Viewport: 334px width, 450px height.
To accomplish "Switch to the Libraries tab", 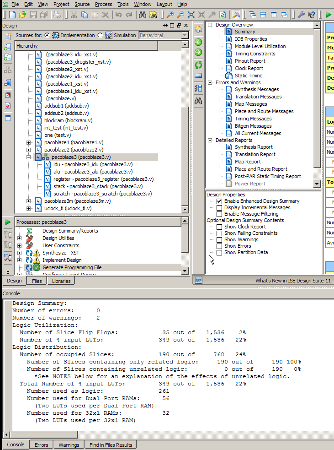I will pyautogui.click(x=61, y=281).
